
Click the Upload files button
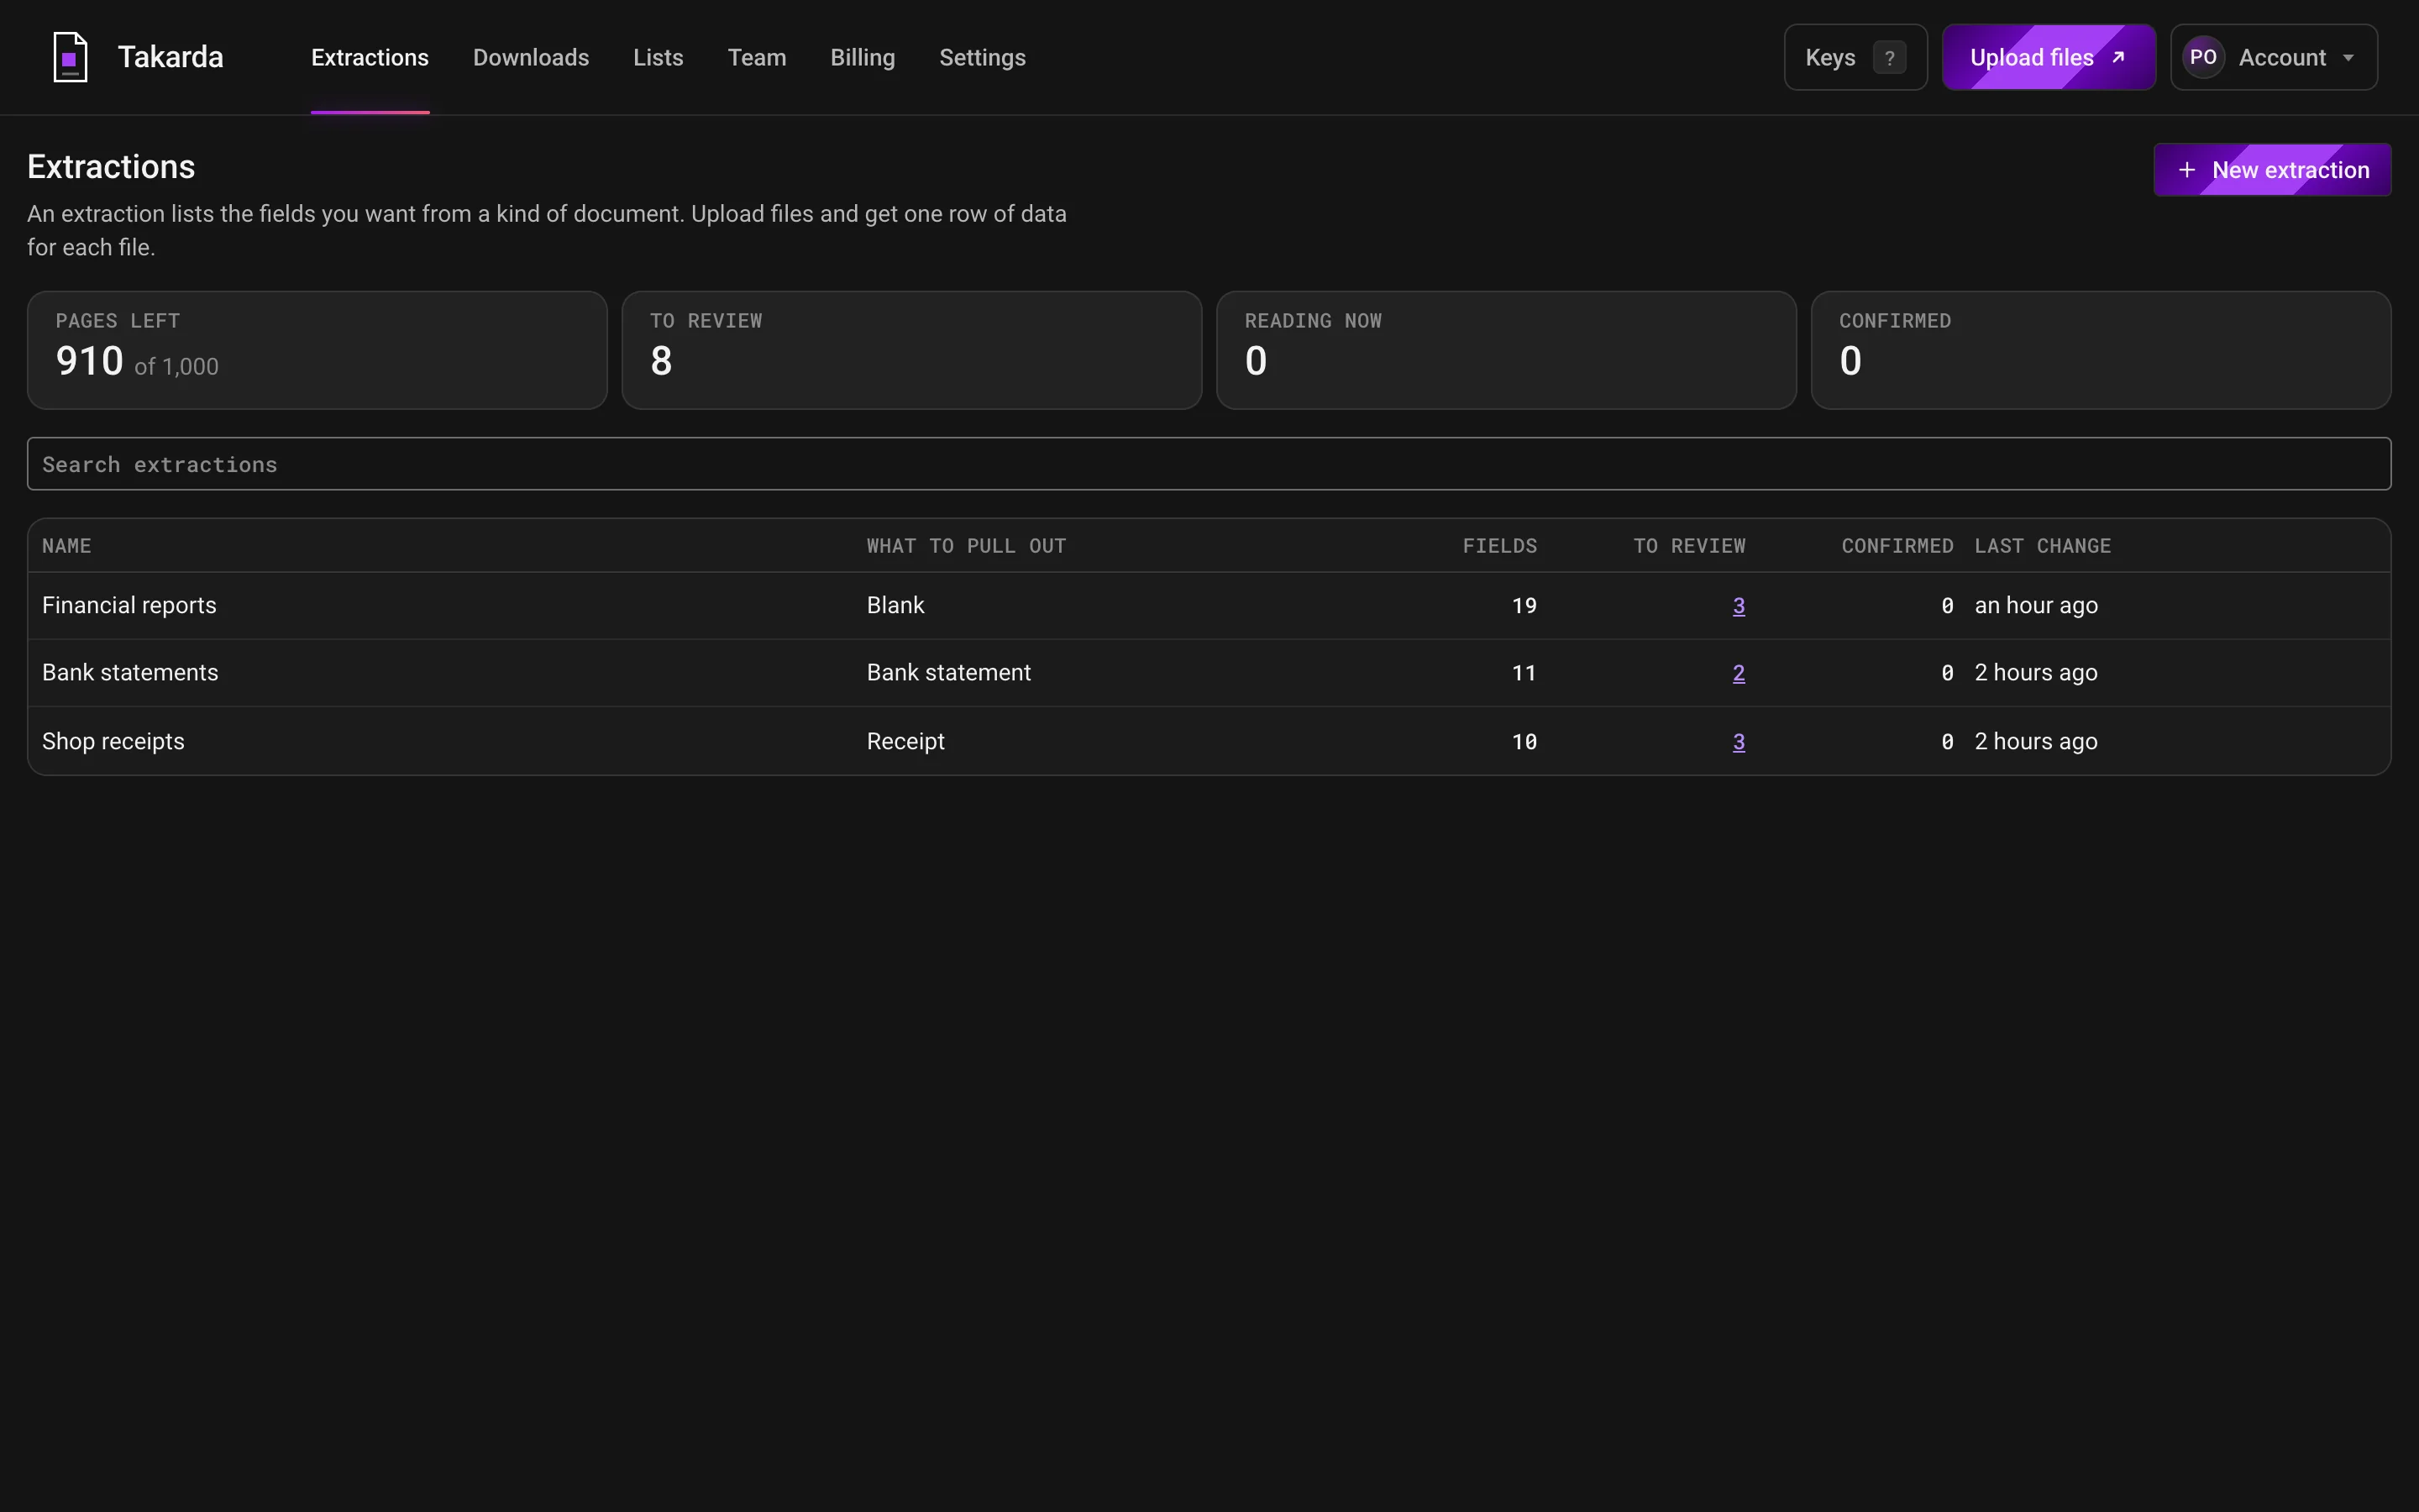(2048, 57)
